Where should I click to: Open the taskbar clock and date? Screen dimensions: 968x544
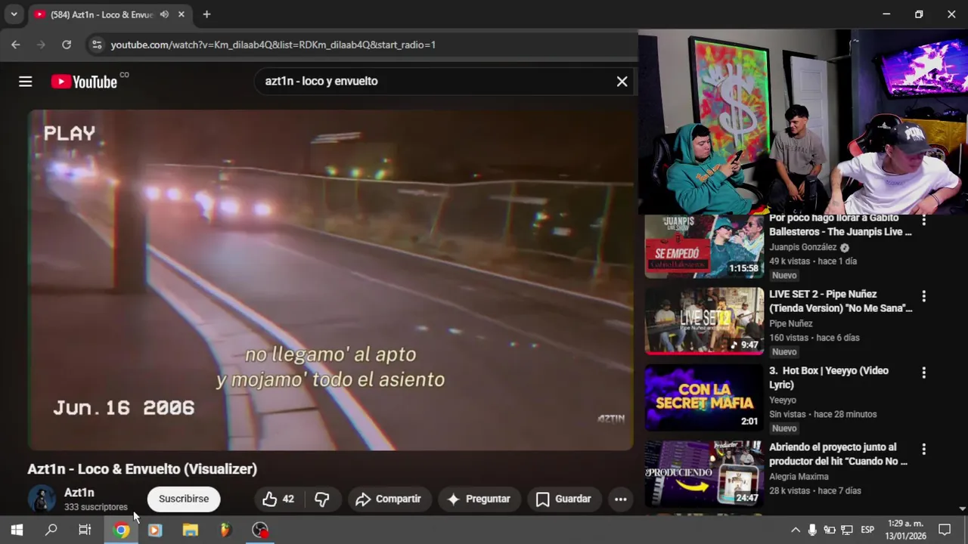coord(905,530)
